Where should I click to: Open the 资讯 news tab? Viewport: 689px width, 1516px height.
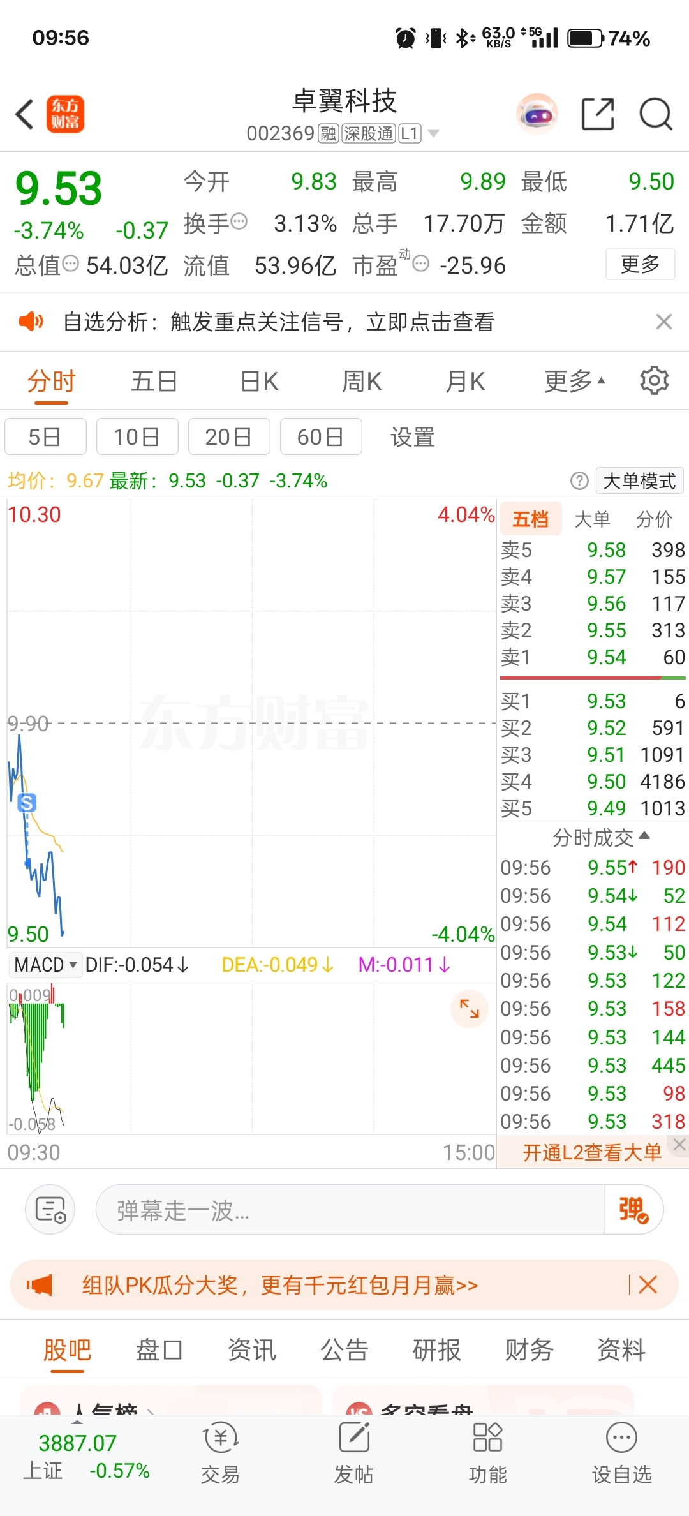click(252, 1350)
